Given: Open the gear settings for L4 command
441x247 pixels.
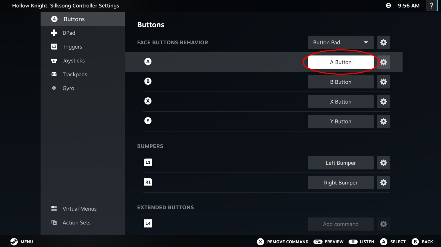Looking at the screenshot, I should 383,224.
